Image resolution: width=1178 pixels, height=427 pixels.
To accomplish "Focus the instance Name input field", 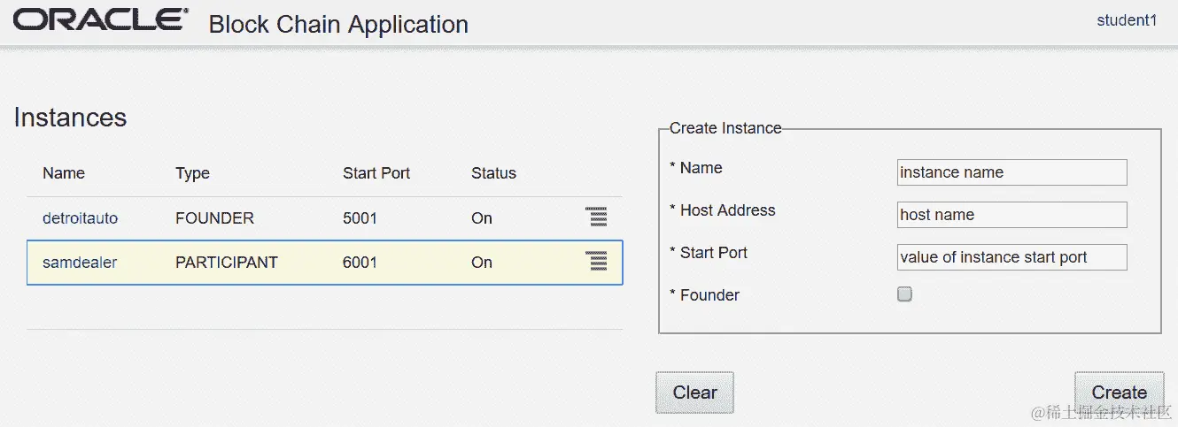I will 1011,172.
